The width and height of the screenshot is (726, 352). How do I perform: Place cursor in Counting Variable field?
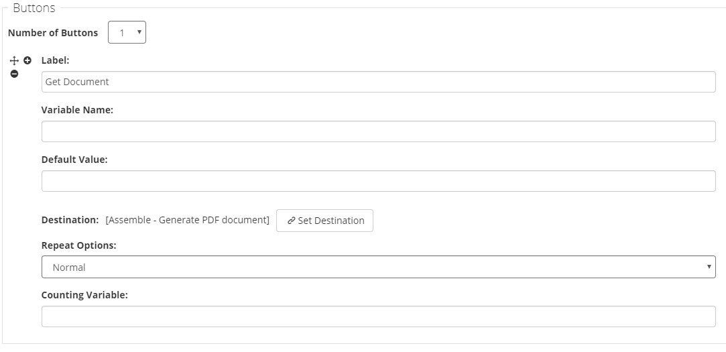[x=378, y=316]
